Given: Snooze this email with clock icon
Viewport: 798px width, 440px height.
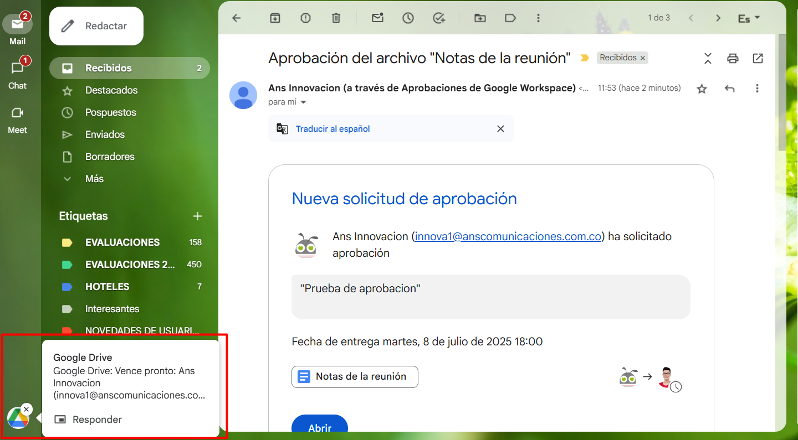Looking at the screenshot, I should [x=408, y=18].
